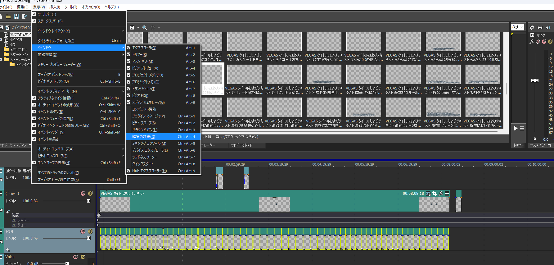Solo the Voice audio track
The height and width of the screenshot is (265, 554).
(x=83, y=257)
